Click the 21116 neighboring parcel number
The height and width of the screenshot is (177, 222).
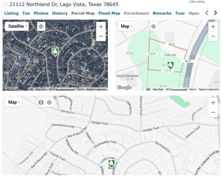coord(129,53)
